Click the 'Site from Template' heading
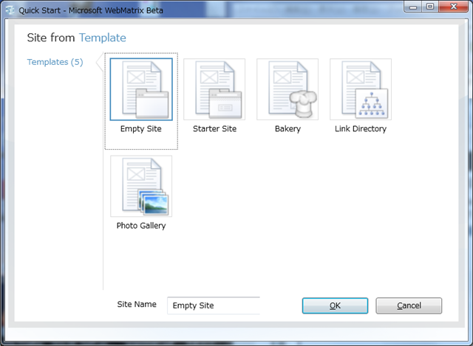 tap(77, 38)
